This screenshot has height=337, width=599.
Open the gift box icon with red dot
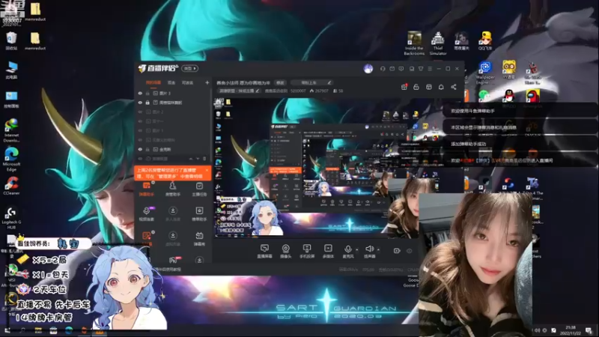404,87
